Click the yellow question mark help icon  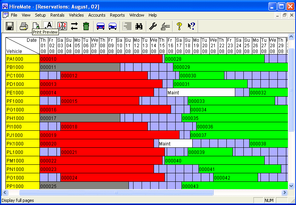(179, 26)
